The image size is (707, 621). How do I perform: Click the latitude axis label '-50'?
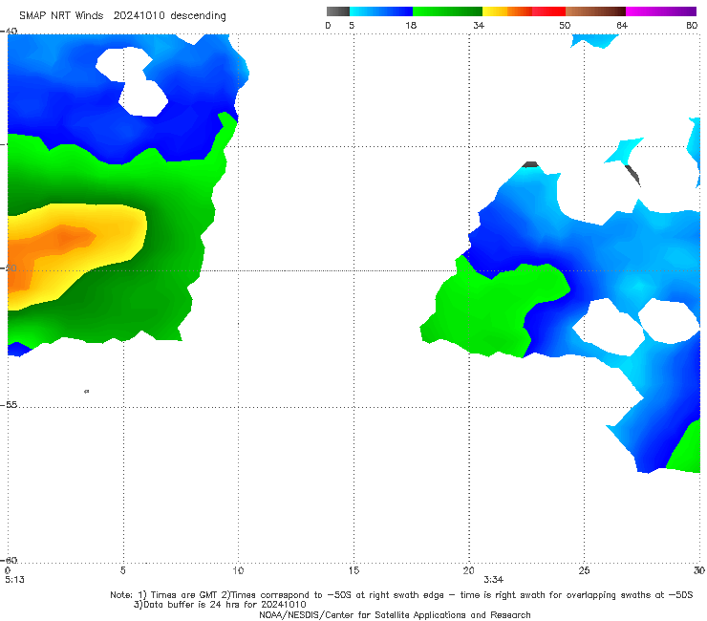click(9, 268)
